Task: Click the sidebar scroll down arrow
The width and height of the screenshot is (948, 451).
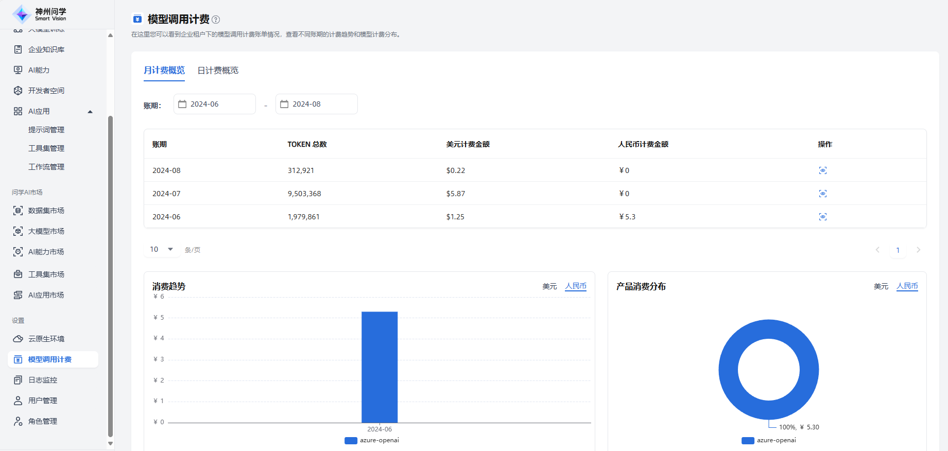Action: click(x=110, y=443)
